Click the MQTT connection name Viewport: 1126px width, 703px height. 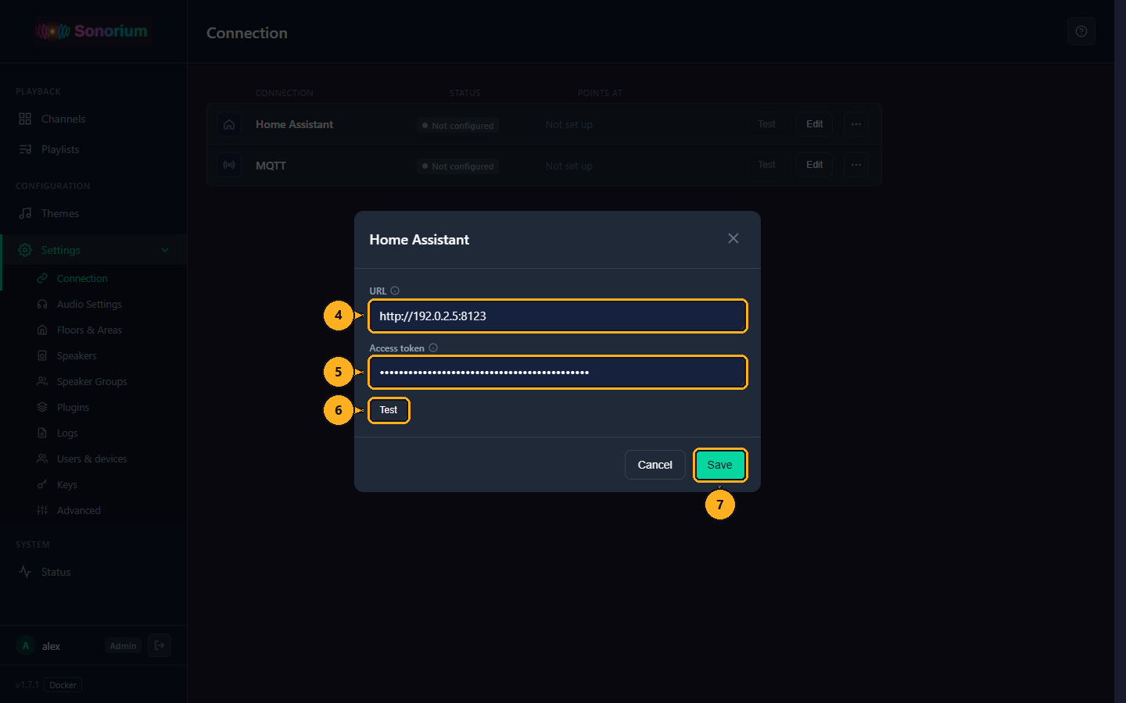(x=271, y=166)
